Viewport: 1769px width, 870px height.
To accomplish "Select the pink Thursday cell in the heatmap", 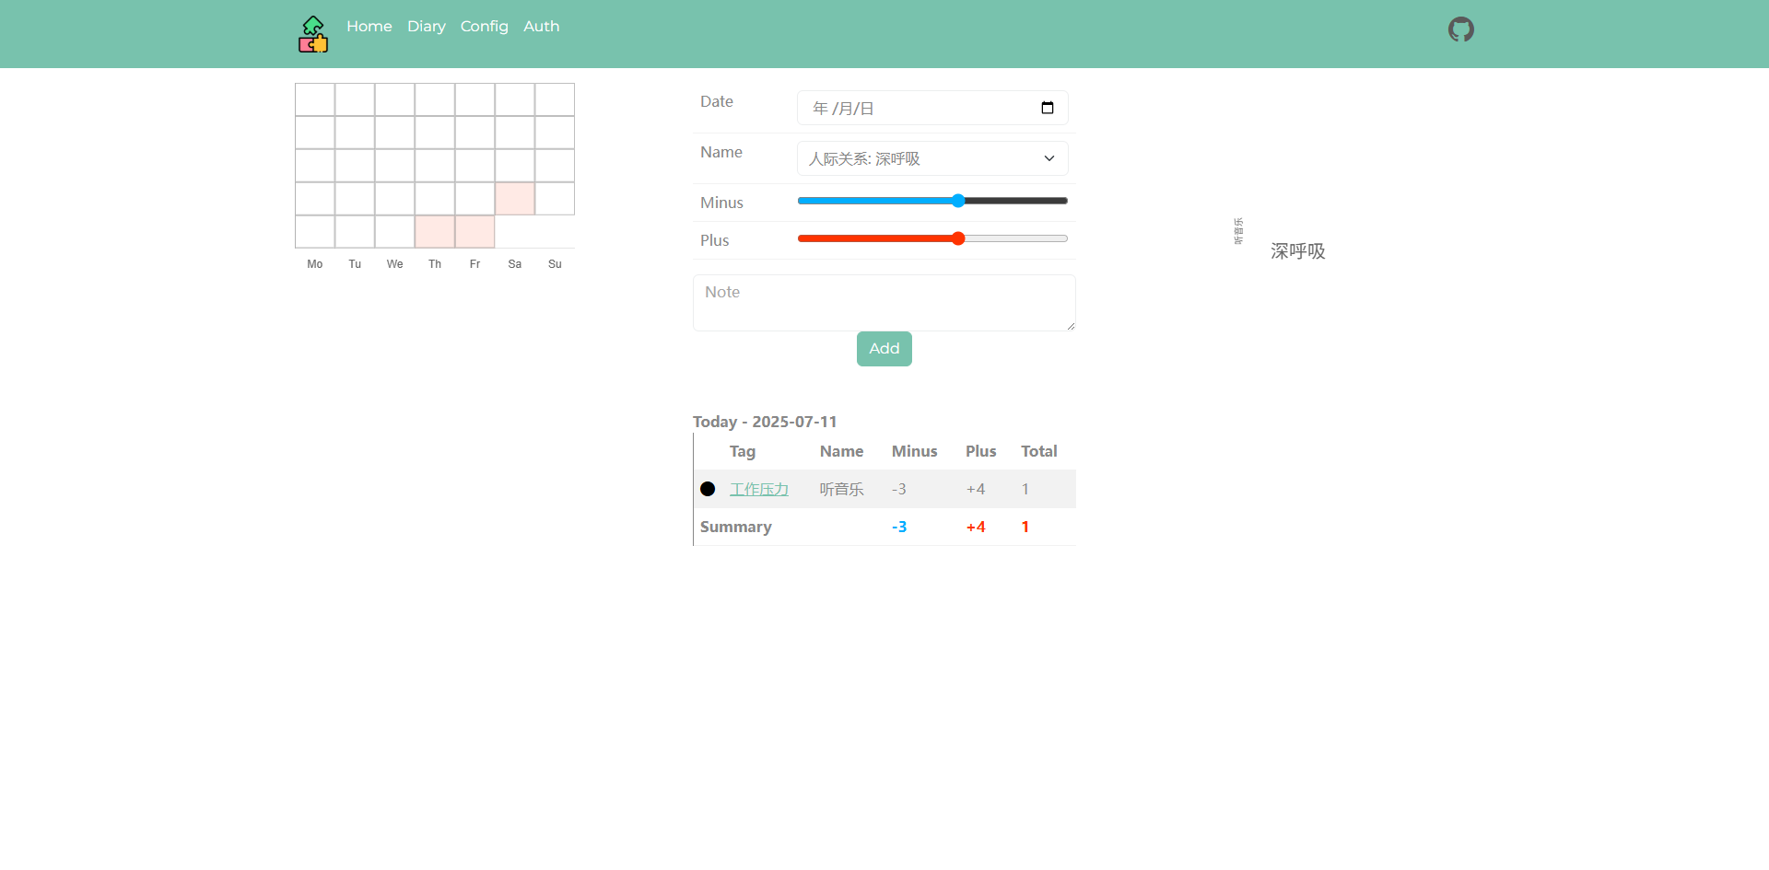I will pyautogui.click(x=435, y=232).
